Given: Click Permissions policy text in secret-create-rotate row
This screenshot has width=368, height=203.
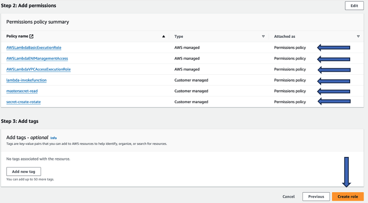Looking at the screenshot, I should pos(290,102).
